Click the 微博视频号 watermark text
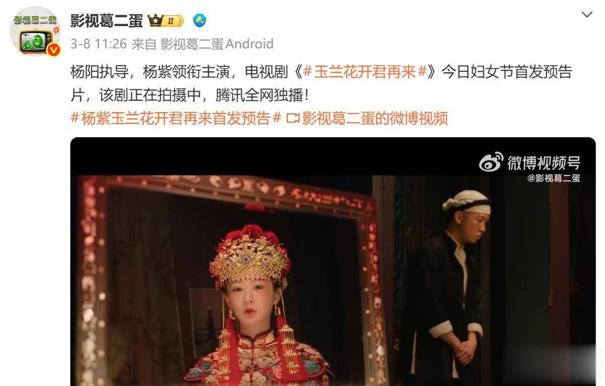Image resolution: width=605 pixels, height=386 pixels. [x=543, y=162]
